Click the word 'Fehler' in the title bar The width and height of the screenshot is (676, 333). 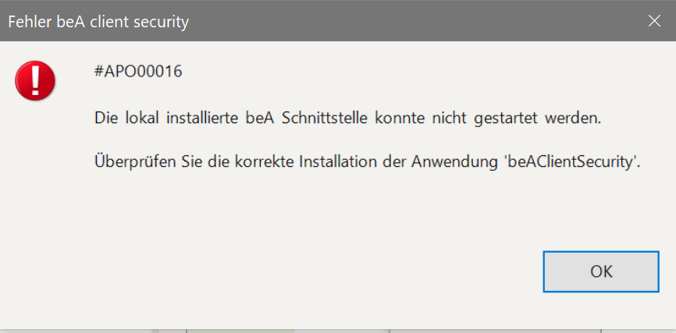pyautogui.click(x=28, y=22)
